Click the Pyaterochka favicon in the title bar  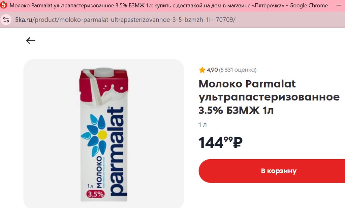(x=3, y=5)
